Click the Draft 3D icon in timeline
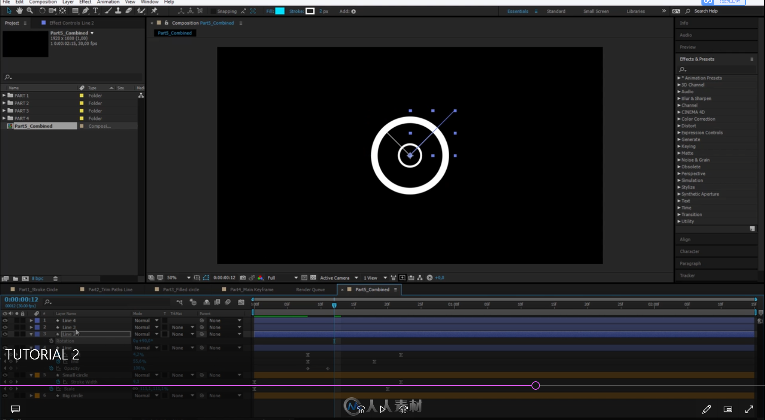The width and height of the screenshot is (765, 420). pos(193,302)
